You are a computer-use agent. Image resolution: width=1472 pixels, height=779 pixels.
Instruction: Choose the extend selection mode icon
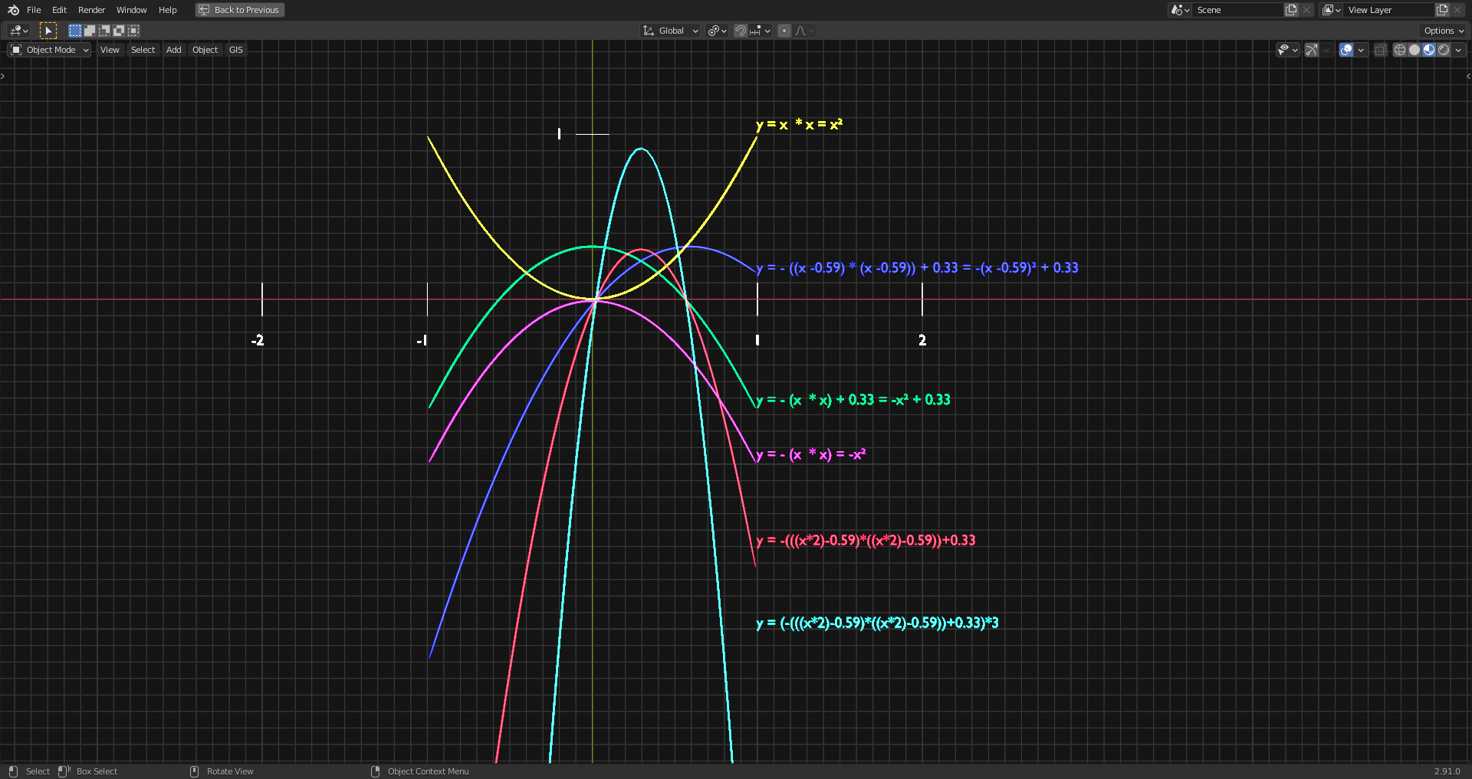click(90, 31)
